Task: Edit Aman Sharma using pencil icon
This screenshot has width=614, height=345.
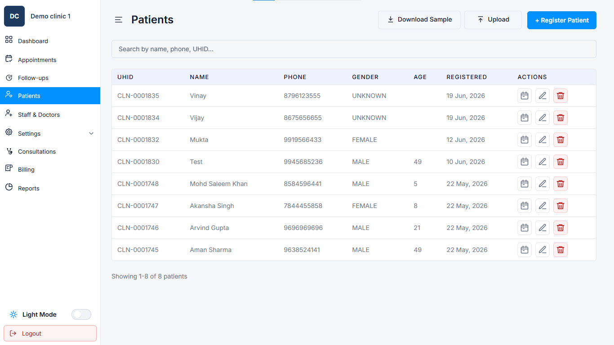Action: click(x=543, y=250)
